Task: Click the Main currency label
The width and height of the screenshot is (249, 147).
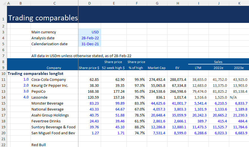Action: pyautogui.click(x=44, y=32)
